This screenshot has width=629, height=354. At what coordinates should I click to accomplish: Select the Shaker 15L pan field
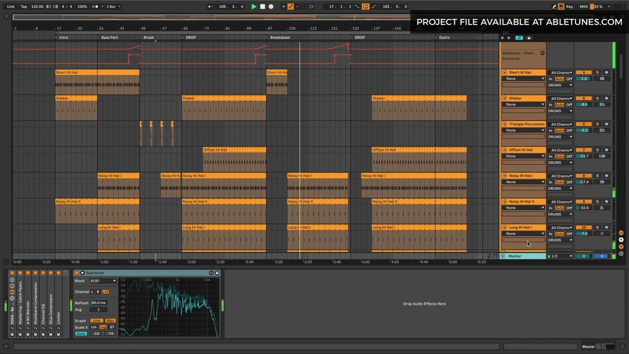pyautogui.click(x=602, y=104)
